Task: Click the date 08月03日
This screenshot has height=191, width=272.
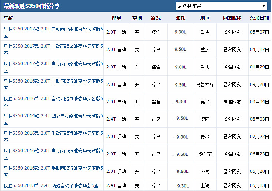Action: [x=259, y=119]
